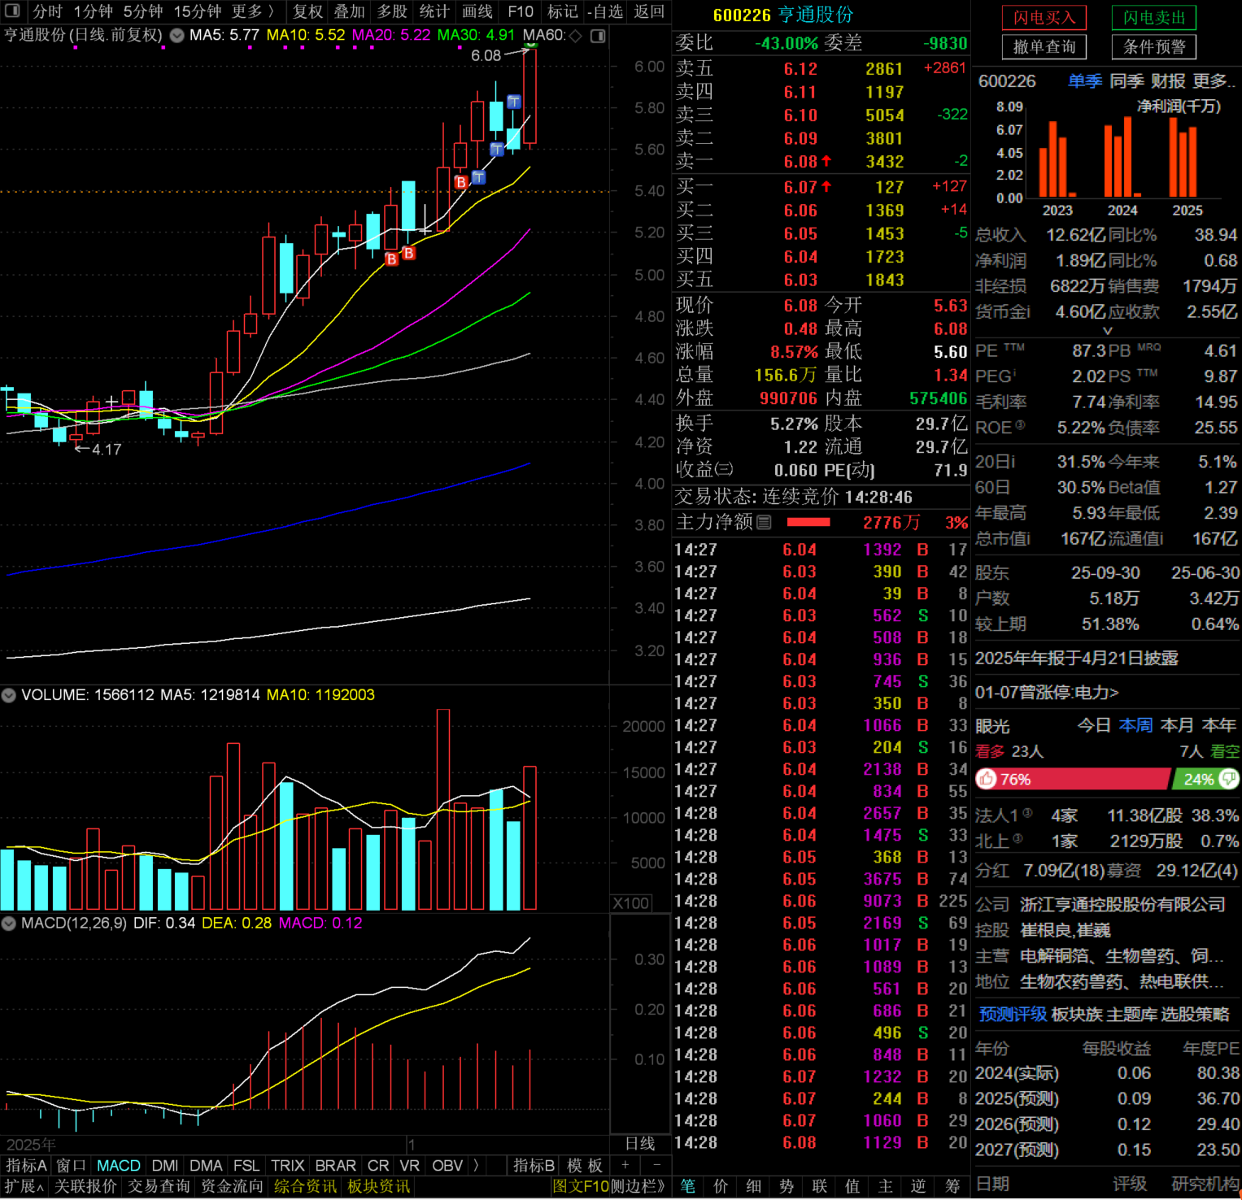Expand the 更多 timeframe options
This screenshot has height=1200, width=1242.
tap(253, 11)
